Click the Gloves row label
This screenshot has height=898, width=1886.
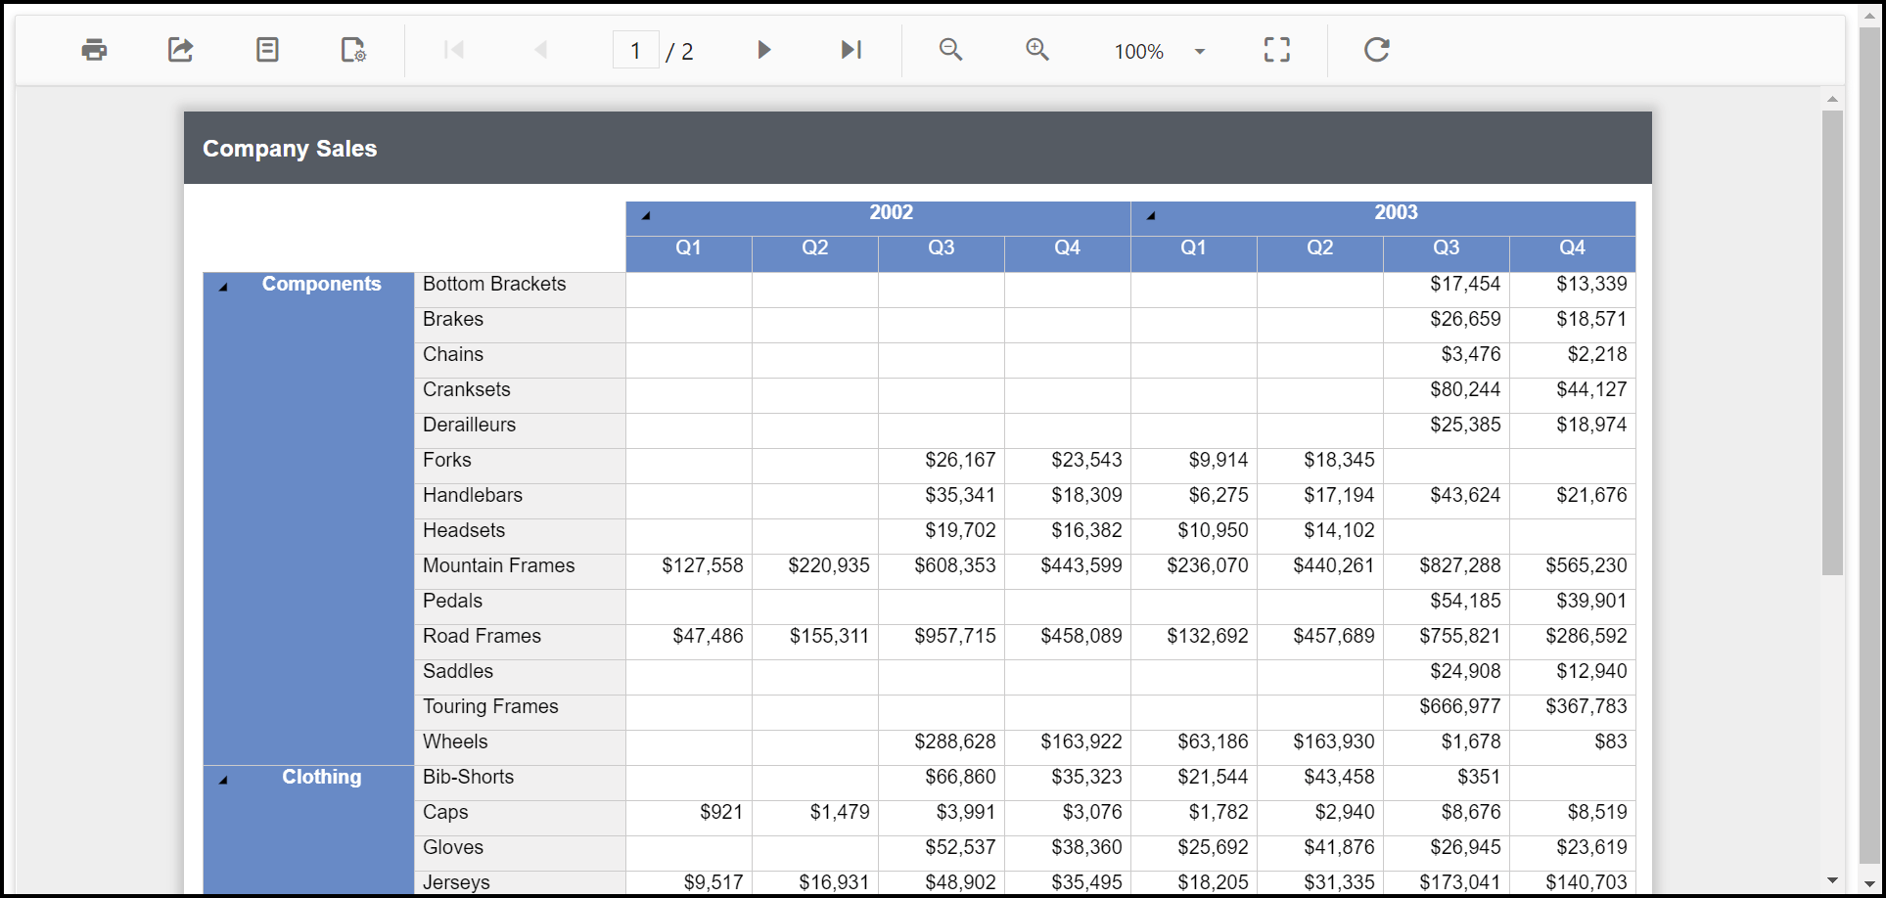(x=453, y=847)
